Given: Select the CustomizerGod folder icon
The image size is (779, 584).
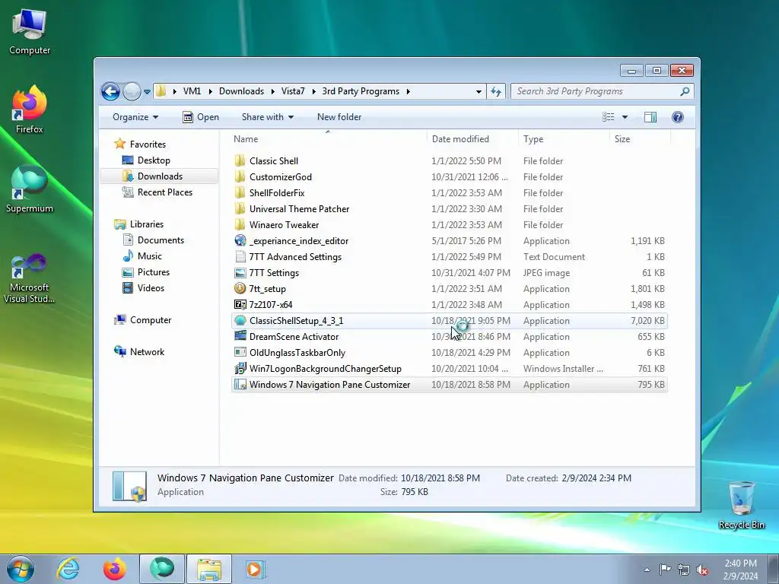Looking at the screenshot, I should pos(240,176).
